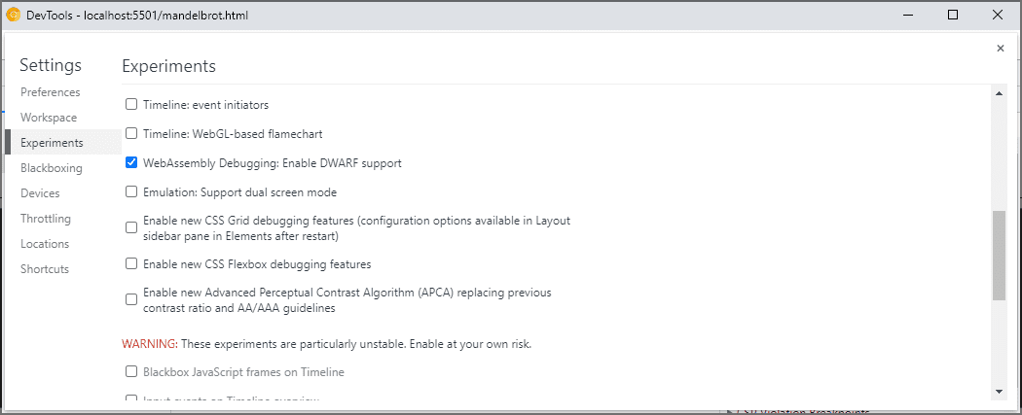Toggle Emulation: Support dual screen mode
The image size is (1022, 415).
(x=131, y=192)
